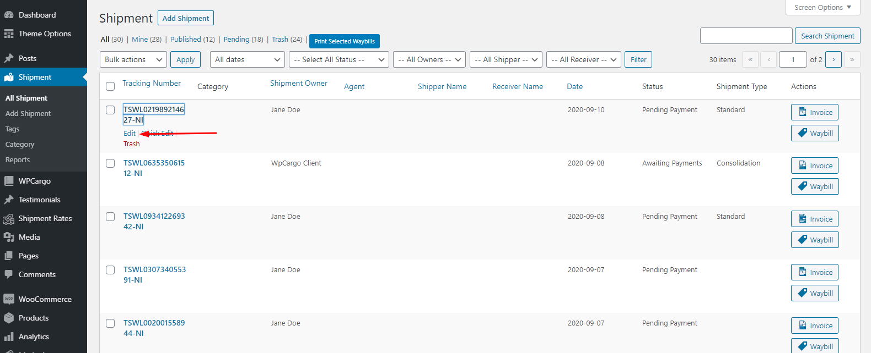Screen dimensions: 871x353
Task: Click the Analytics bar chart icon
Action: [x=9, y=337]
